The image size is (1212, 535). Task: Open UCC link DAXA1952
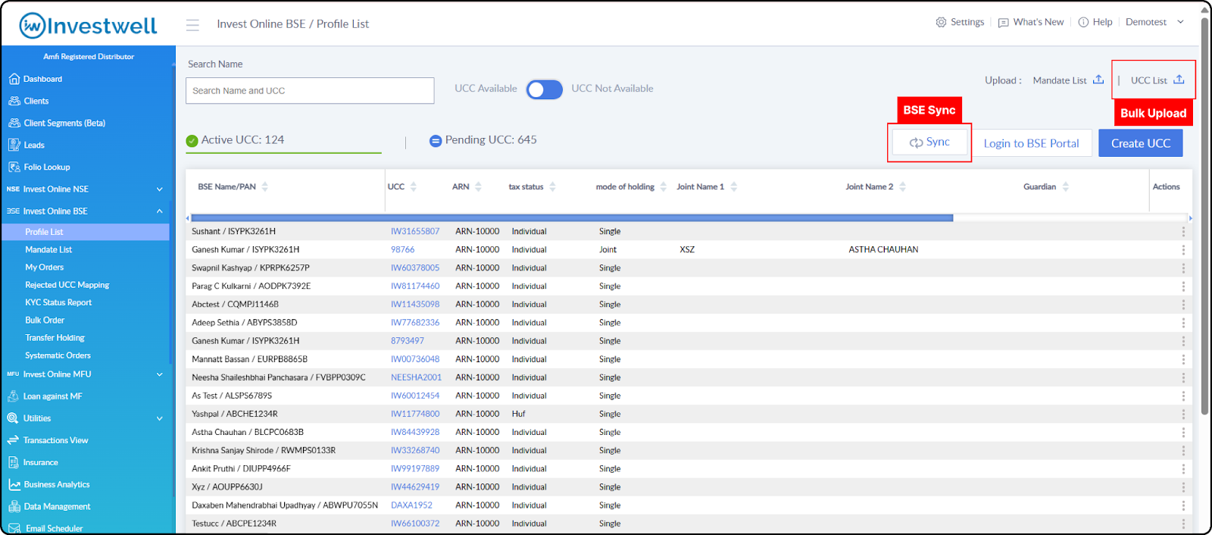click(411, 505)
